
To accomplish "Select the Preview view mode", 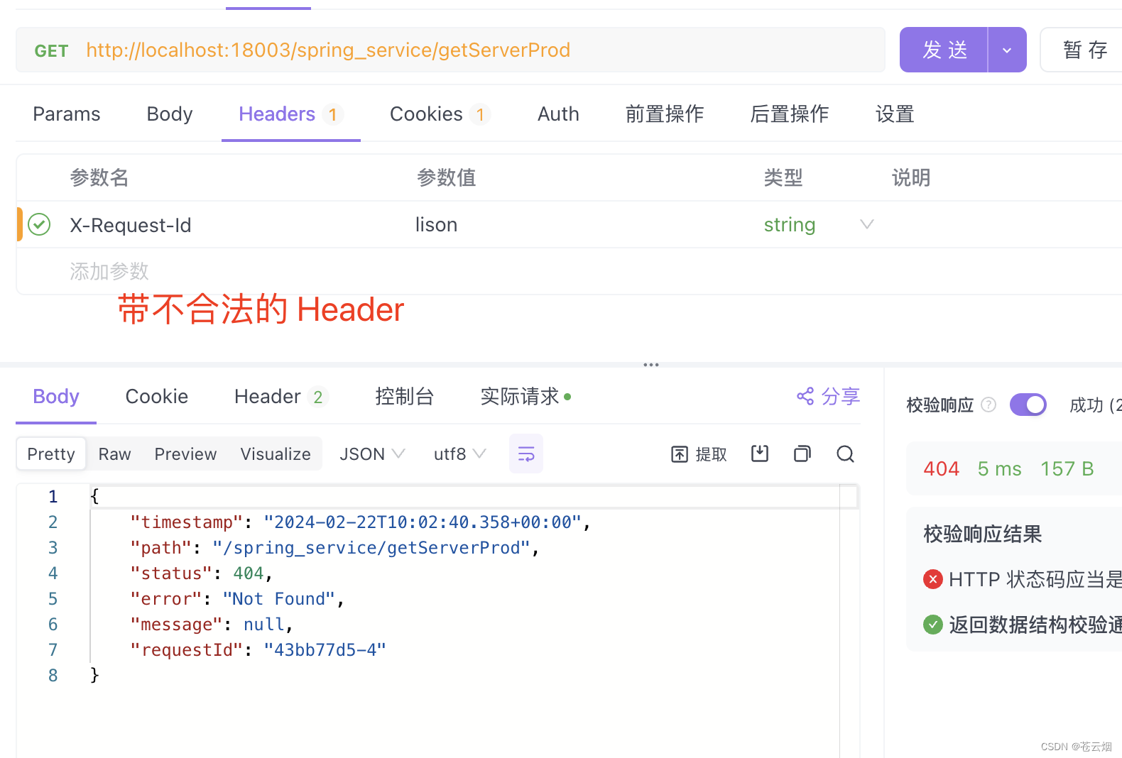I will point(185,454).
